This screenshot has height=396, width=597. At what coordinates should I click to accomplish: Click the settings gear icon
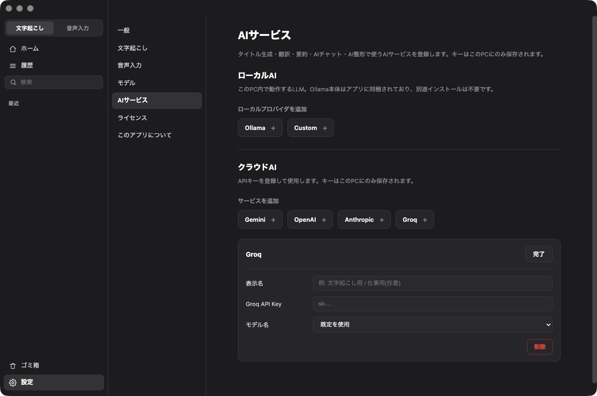[x=13, y=382]
